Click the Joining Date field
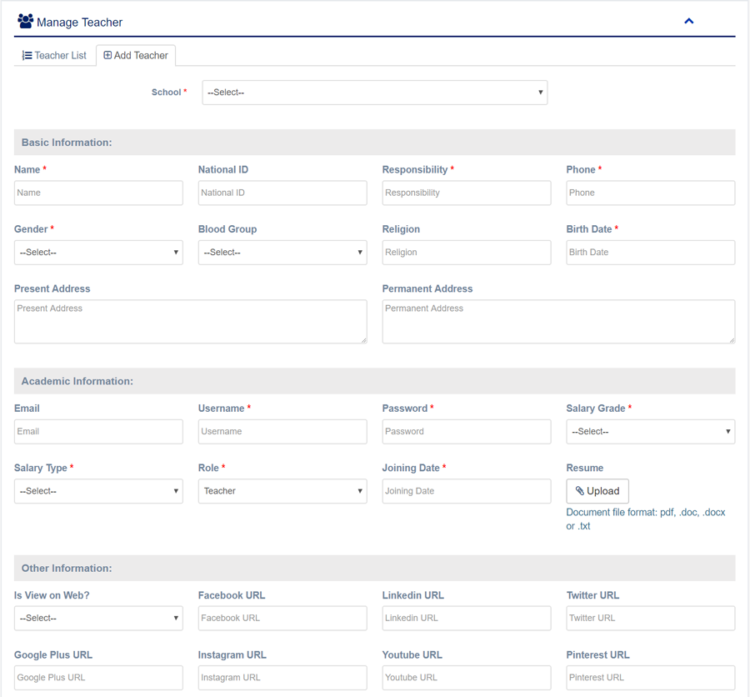 [467, 491]
